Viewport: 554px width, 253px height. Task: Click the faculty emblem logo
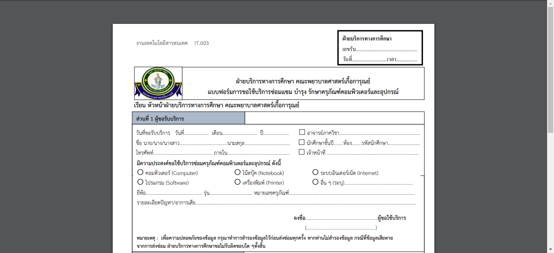tap(158, 83)
